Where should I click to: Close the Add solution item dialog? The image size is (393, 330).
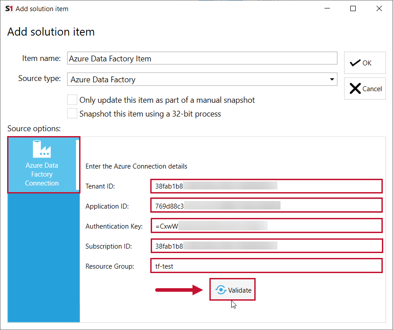point(379,8)
